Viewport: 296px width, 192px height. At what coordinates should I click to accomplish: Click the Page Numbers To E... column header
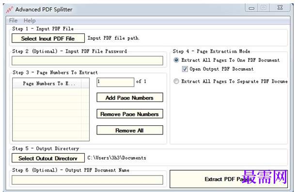point(47,84)
